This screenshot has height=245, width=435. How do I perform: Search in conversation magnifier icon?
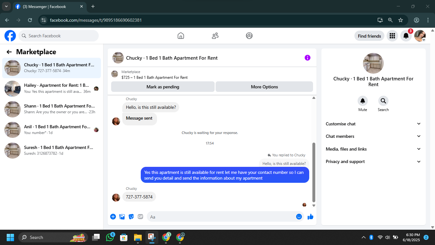click(x=383, y=101)
